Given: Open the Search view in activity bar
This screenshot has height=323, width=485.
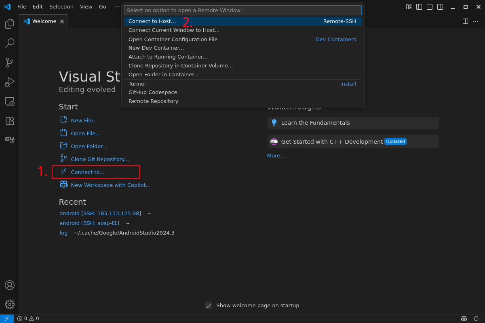Looking at the screenshot, I should click(10, 43).
